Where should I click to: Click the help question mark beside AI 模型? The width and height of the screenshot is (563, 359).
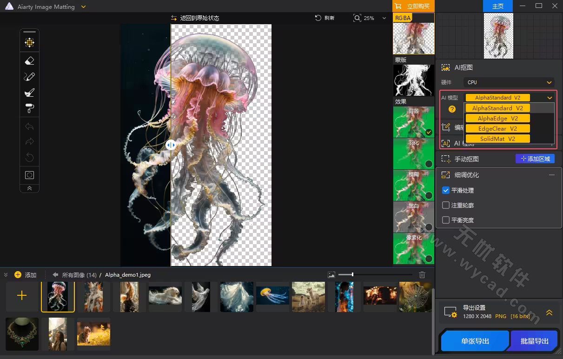[x=451, y=109]
